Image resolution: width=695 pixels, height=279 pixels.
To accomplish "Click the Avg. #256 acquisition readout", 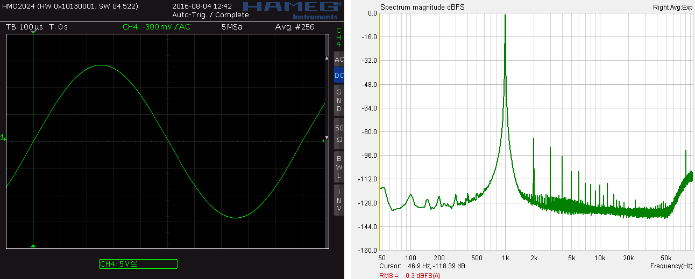I will click(x=294, y=27).
